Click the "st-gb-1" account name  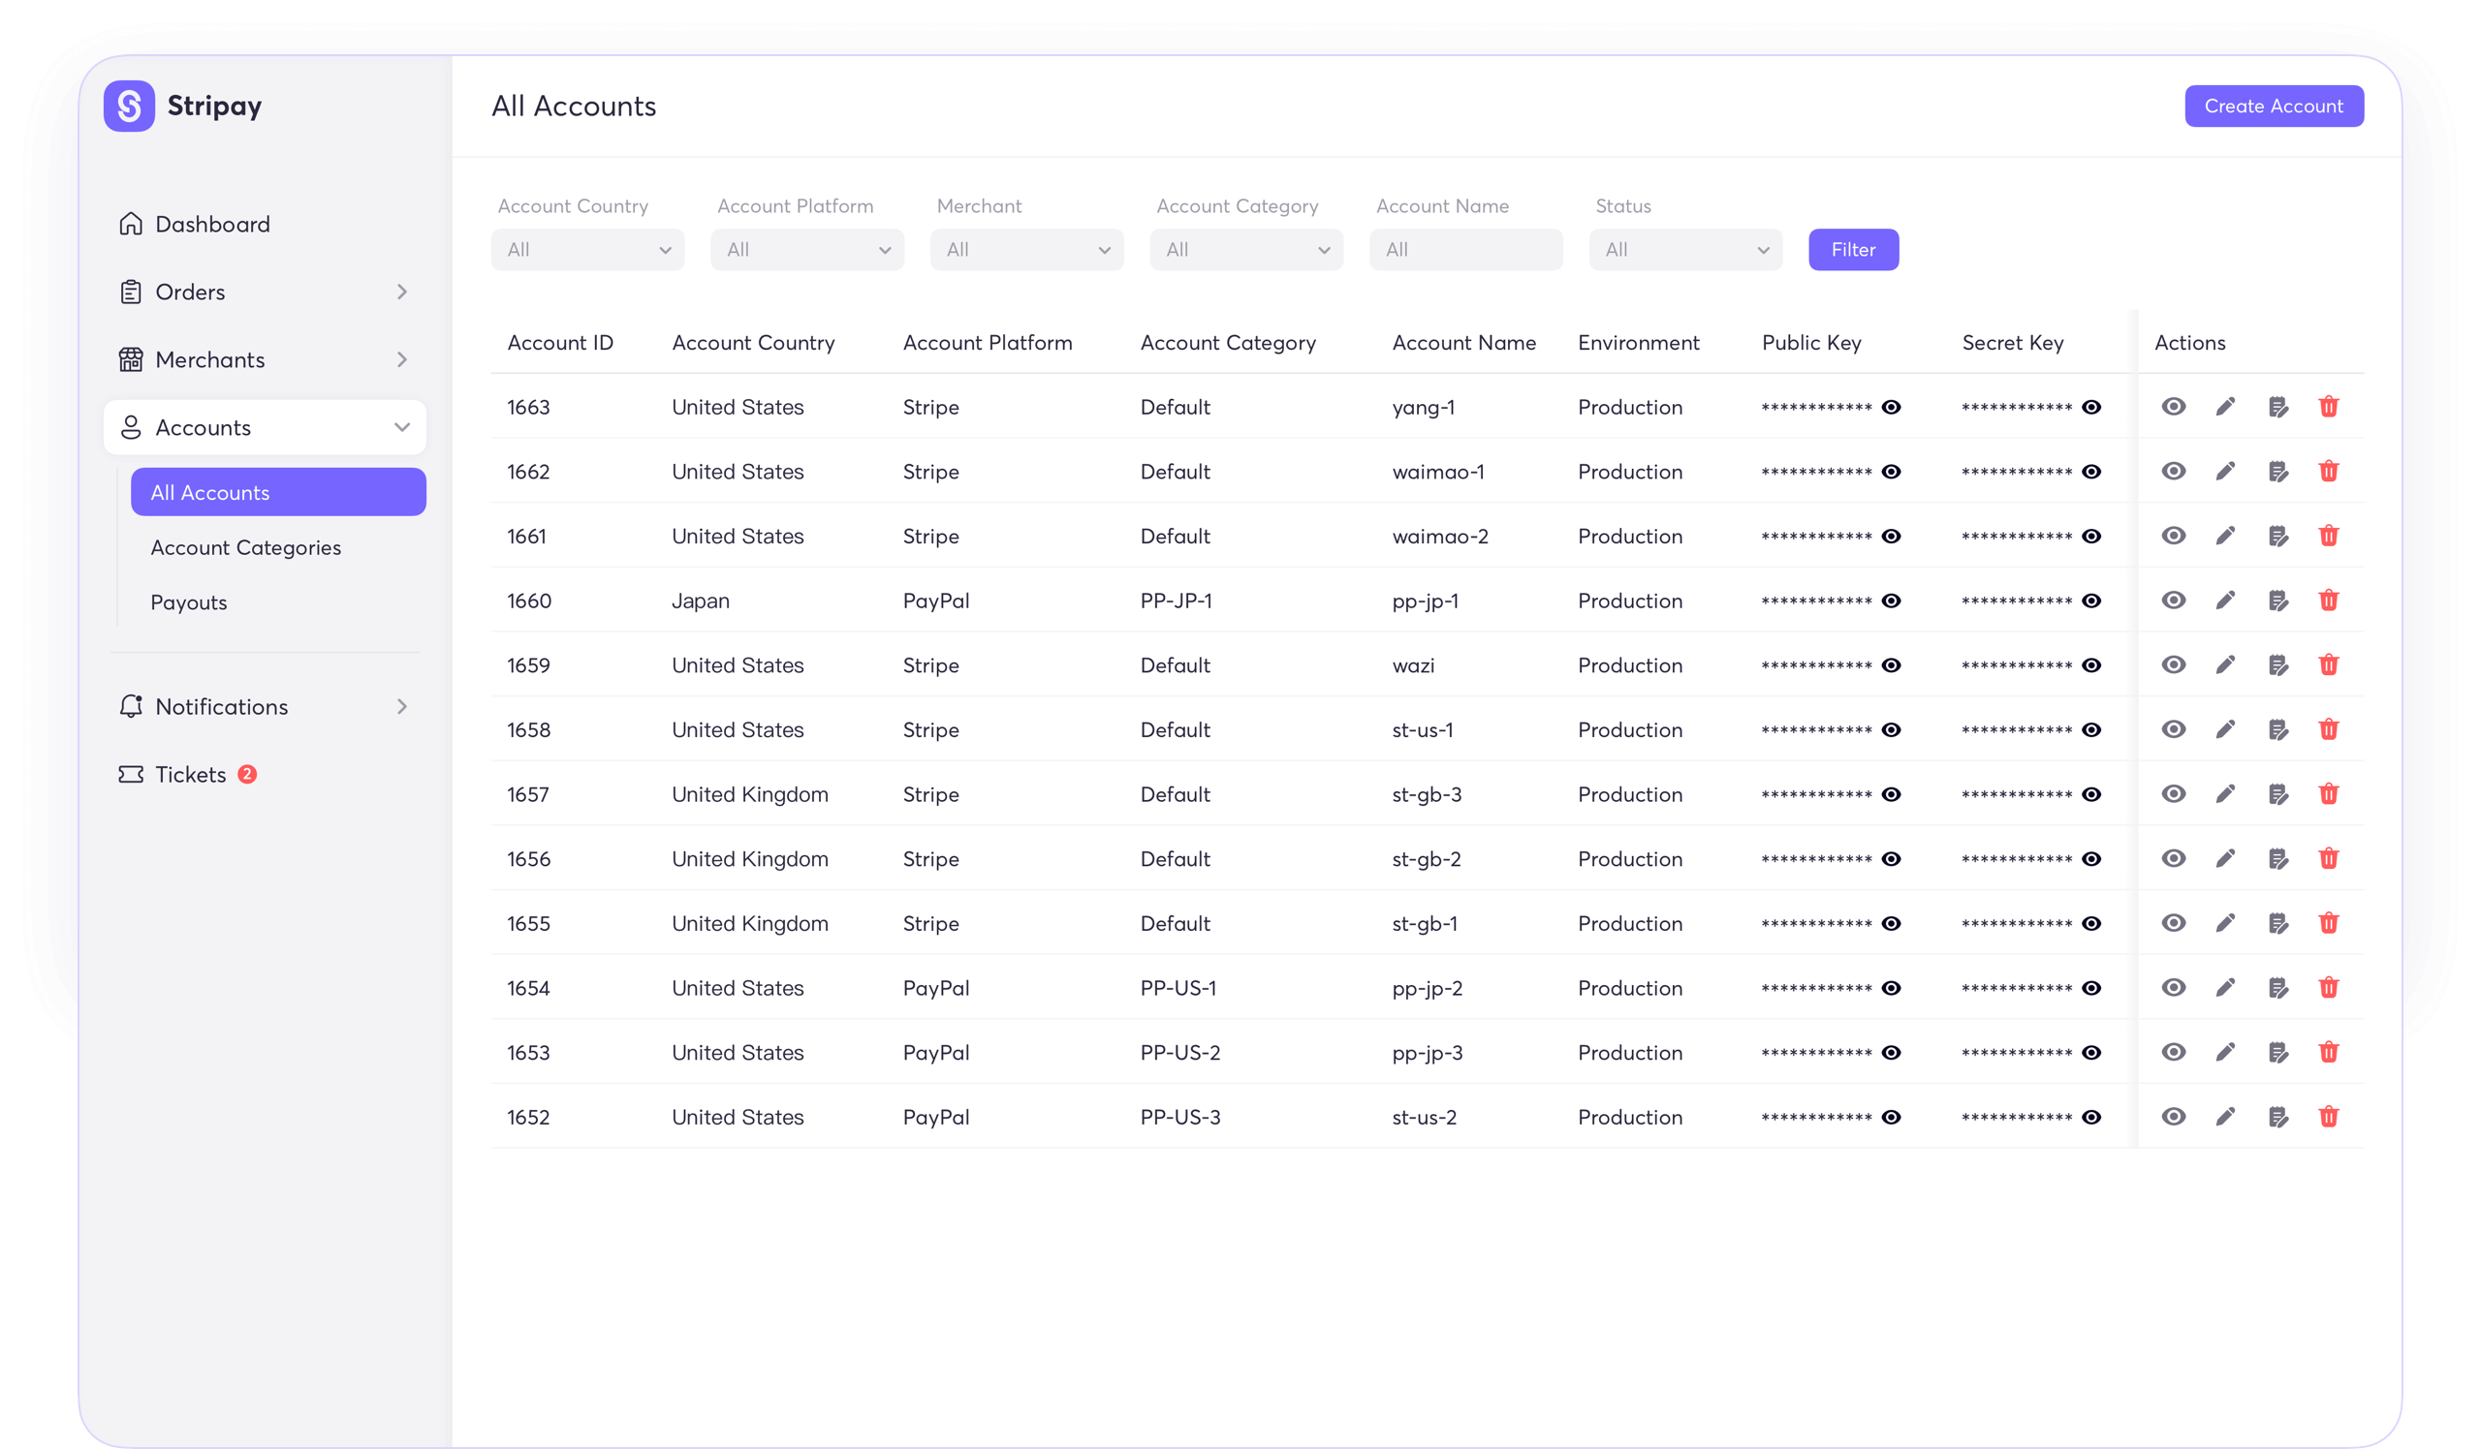click(x=1425, y=924)
